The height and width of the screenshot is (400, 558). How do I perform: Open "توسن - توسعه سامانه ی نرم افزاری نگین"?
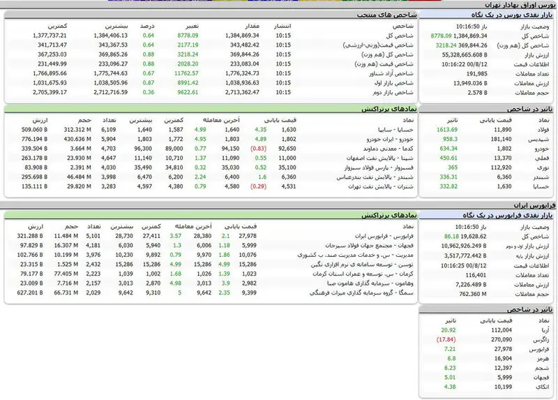pyautogui.click(x=362, y=265)
